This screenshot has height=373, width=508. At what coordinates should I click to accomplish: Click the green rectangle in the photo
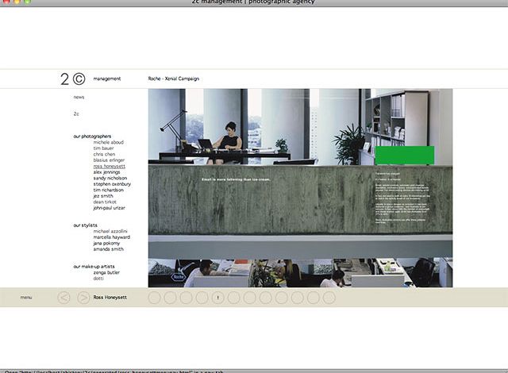pos(404,155)
